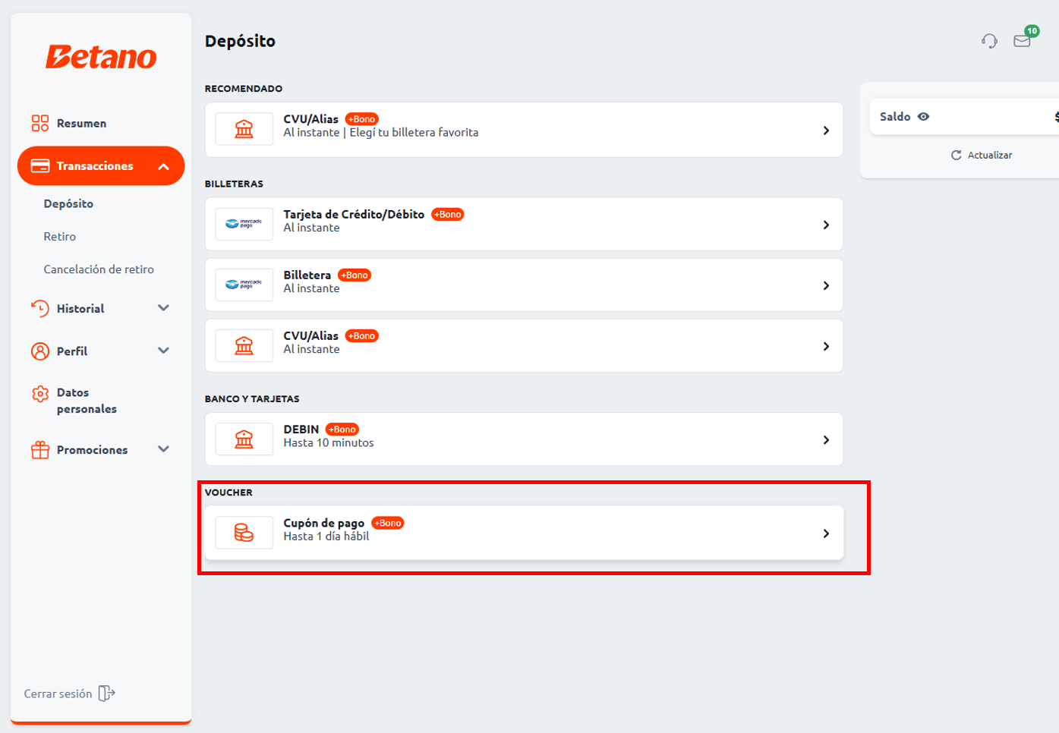Click the logout door icon

[x=107, y=694]
